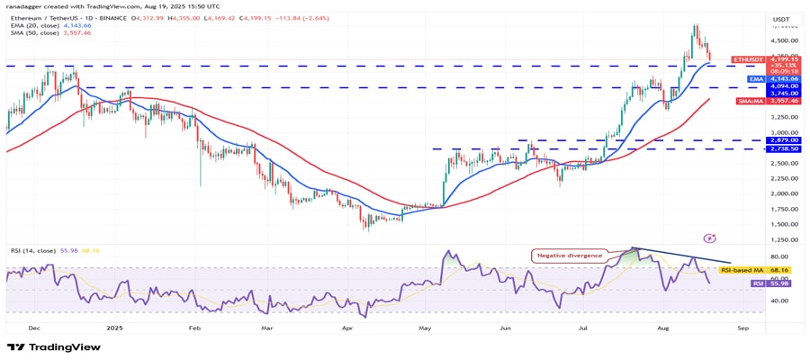Click the May label on time axis
Image resolution: width=810 pixels, height=360 pixels.
click(425, 328)
